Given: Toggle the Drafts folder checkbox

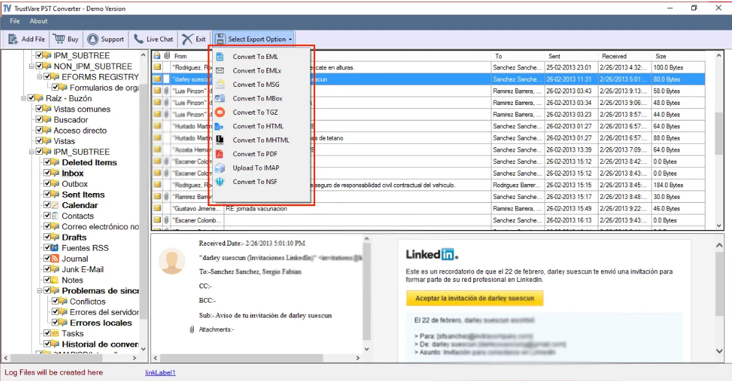Looking at the screenshot, I should (x=47, y=237).
